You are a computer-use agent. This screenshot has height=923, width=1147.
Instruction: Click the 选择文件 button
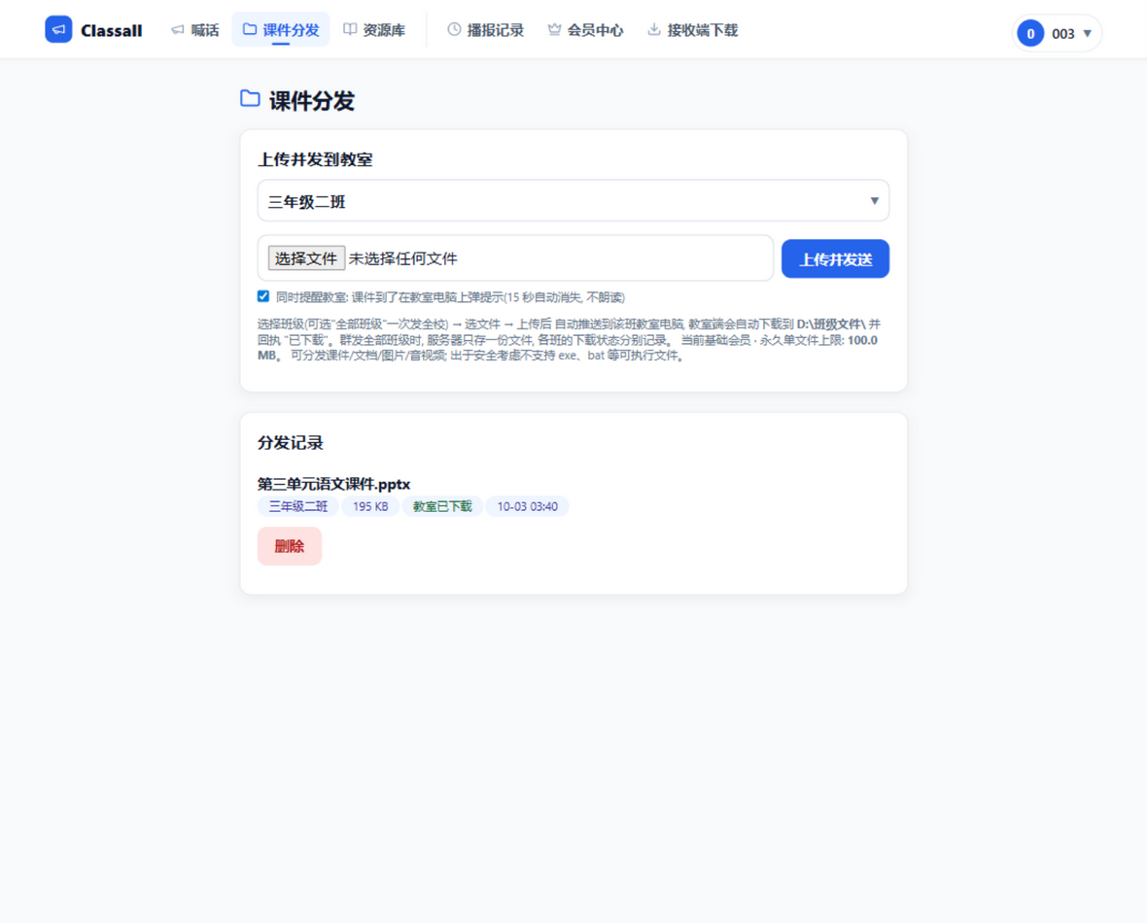pos(306,258)
